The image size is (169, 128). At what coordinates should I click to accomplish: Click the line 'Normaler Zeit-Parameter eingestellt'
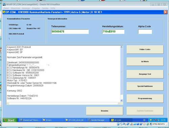click(x=25, y=57)
